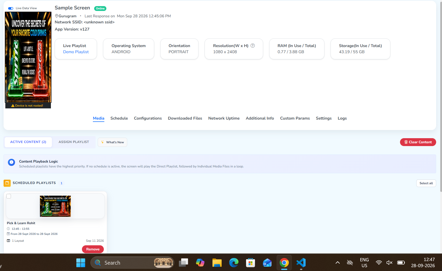442x271 pixels.
Task: Open the Additional Info tab
Action: (x=260, y=118)
